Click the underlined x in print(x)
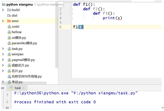 [x=119, y=18]
